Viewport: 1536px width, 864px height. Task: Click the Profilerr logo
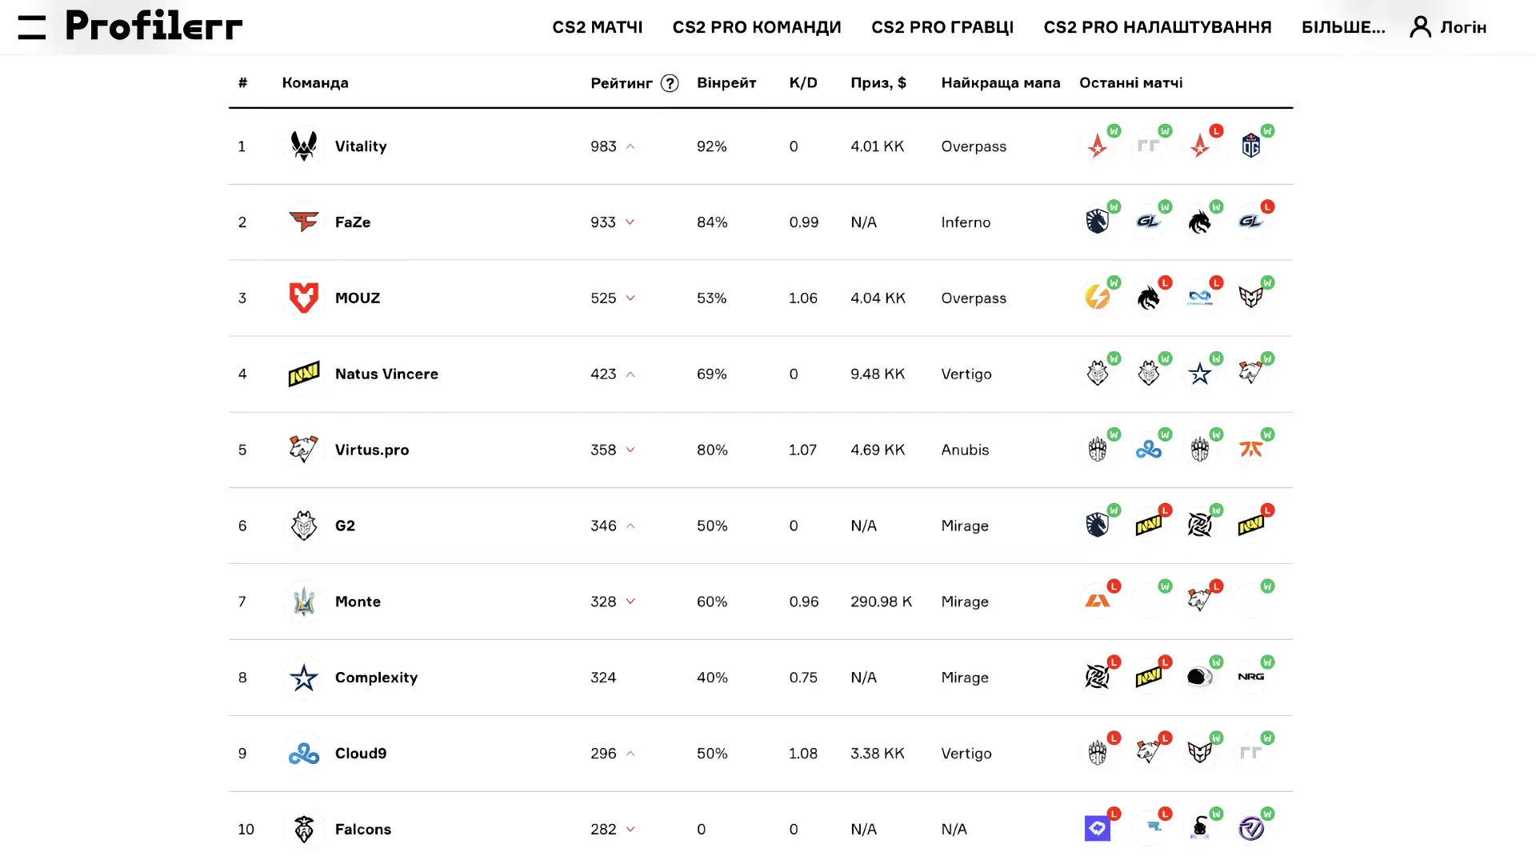click(x=154, y=26)
